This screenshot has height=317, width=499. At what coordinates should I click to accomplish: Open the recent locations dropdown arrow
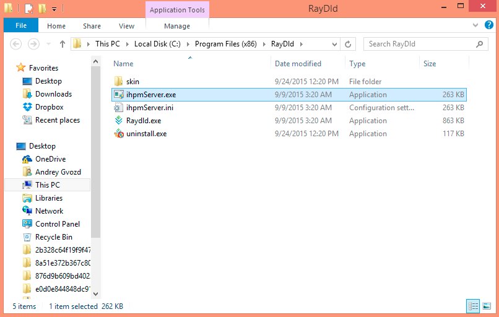coord(48,44)
